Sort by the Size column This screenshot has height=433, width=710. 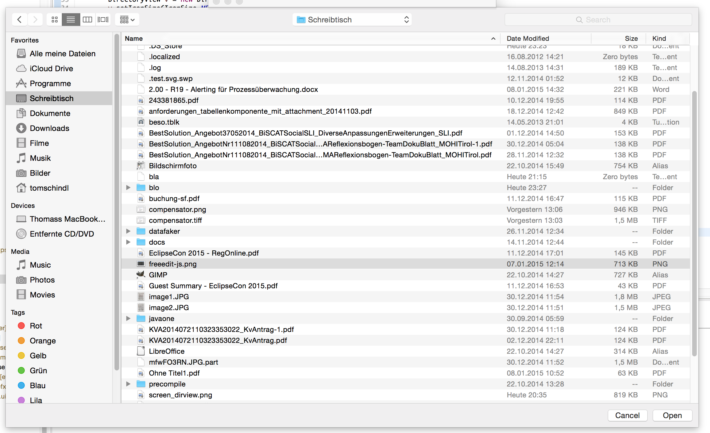point(618,38)
